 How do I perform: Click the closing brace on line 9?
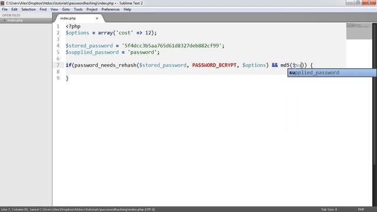coord(67,78)
